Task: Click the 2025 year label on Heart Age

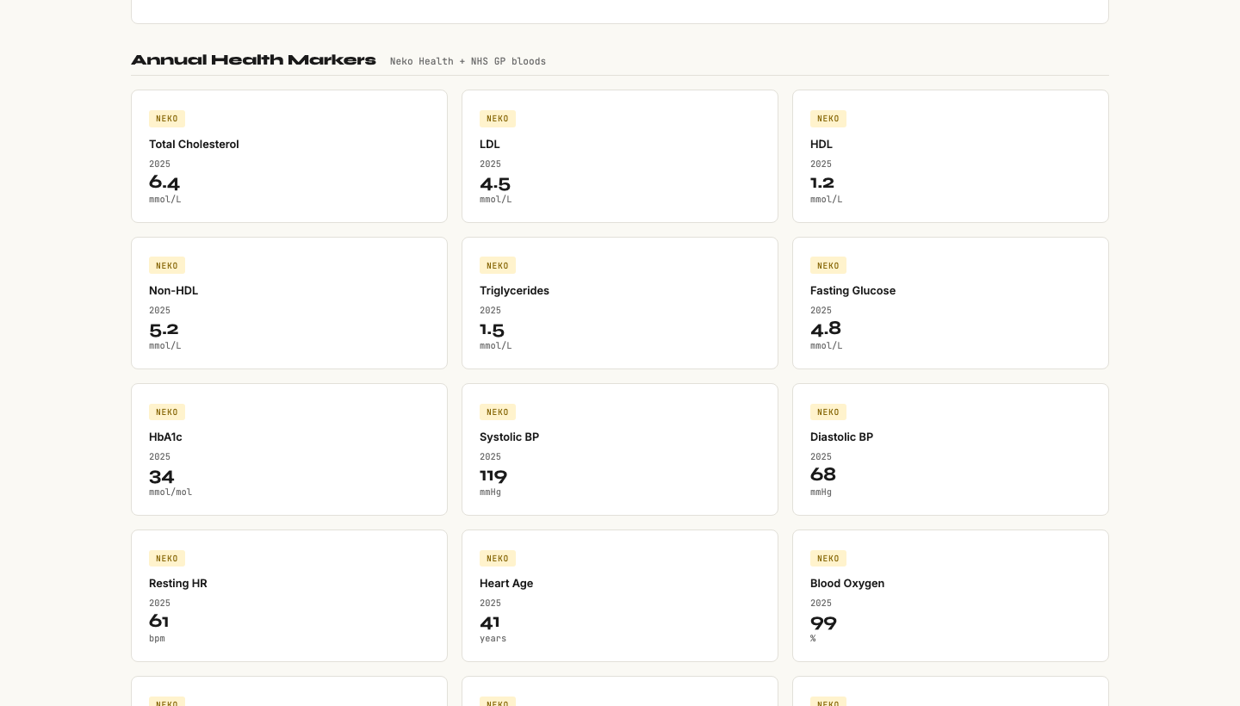Action: [x=490, y=604]
